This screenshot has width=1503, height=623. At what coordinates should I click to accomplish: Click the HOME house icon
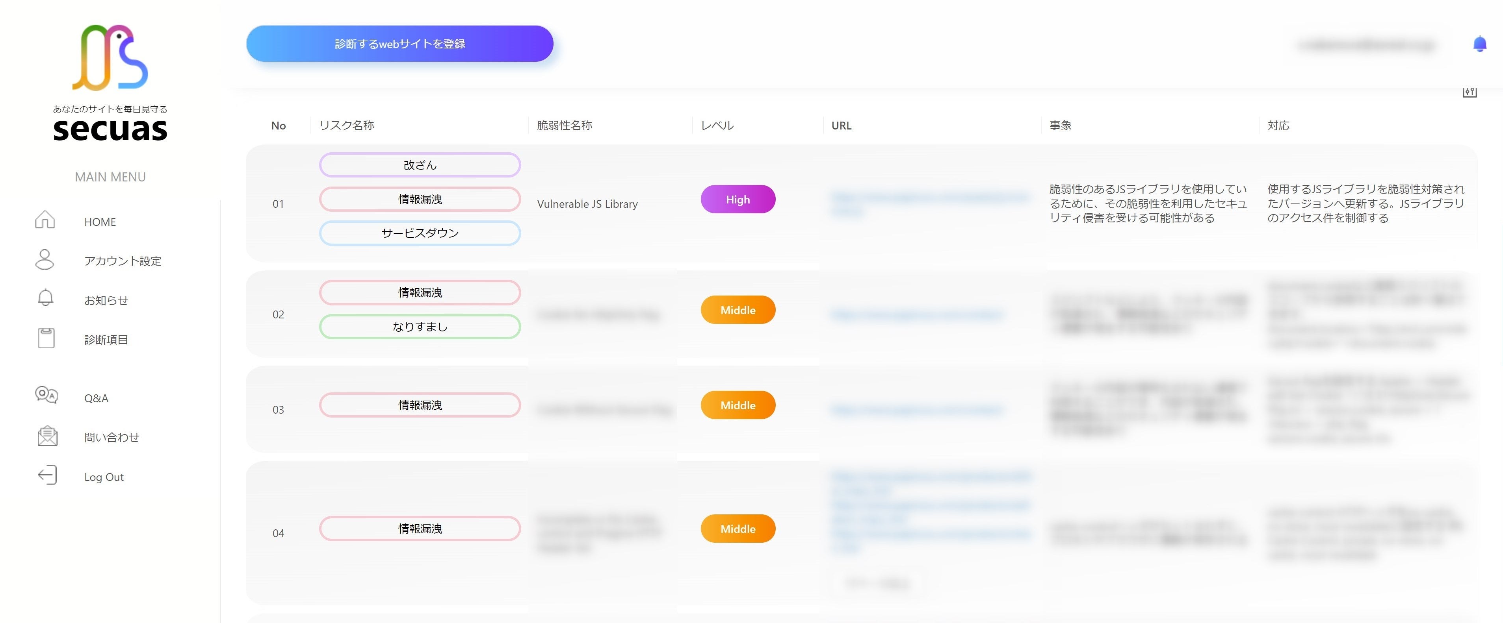45,220
